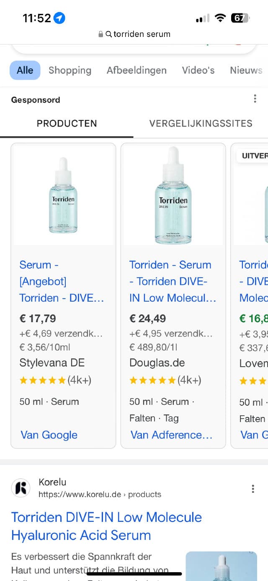This screenshot has width=268, height=581.
Task: Tap the Stylevana serum bottle image
Action: [x=63, y=195]
